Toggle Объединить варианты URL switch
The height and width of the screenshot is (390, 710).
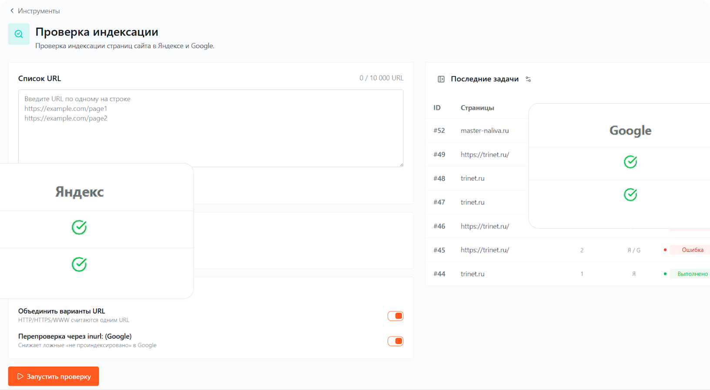click(x=395, y=316)
